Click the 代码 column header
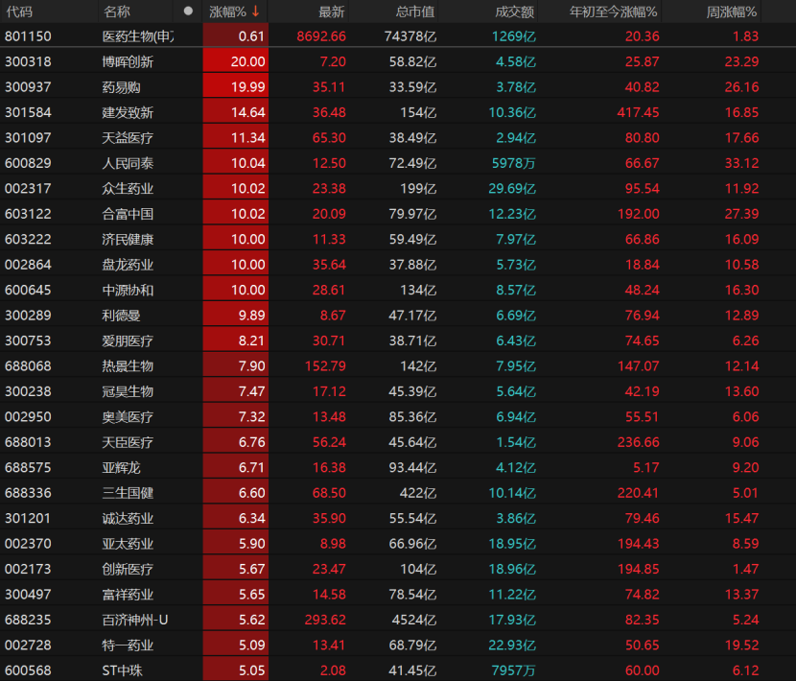Viewport: 796px width, 681px height. click(x=19, y=12)
